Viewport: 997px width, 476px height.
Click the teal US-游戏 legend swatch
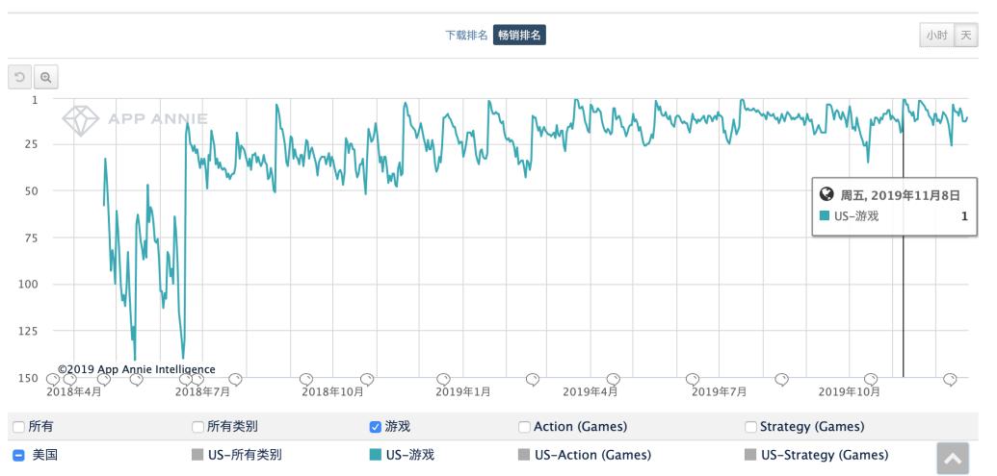point(376,455)
